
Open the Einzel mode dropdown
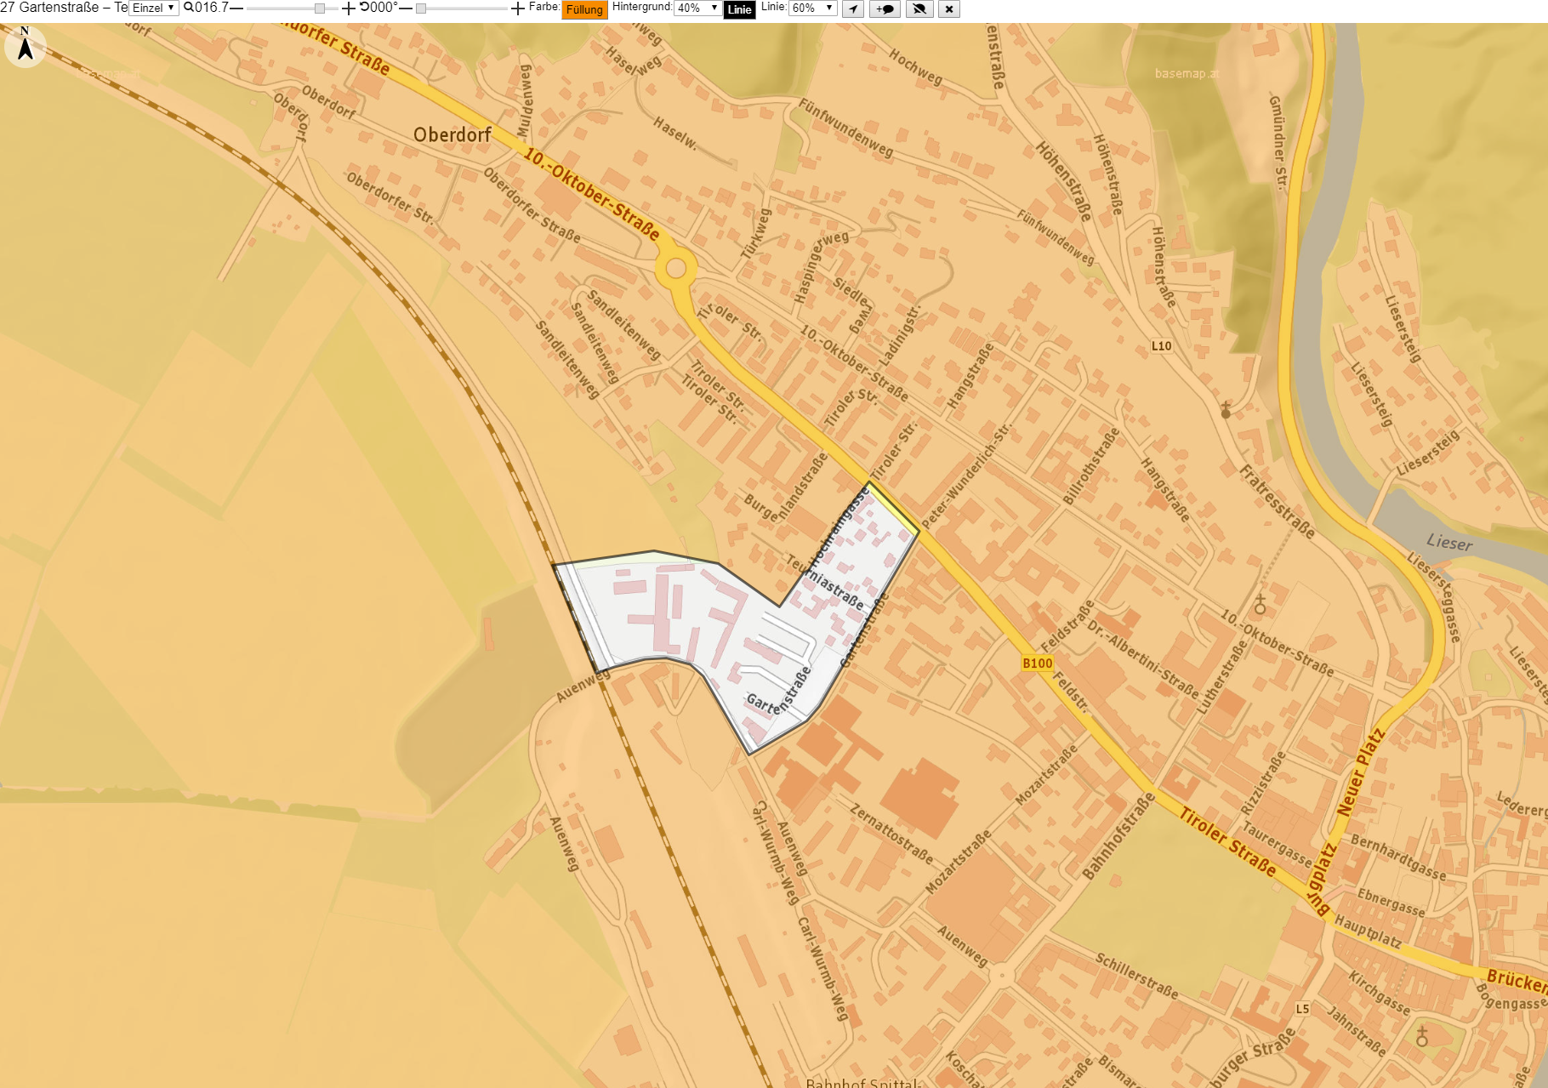coord(153,8)
